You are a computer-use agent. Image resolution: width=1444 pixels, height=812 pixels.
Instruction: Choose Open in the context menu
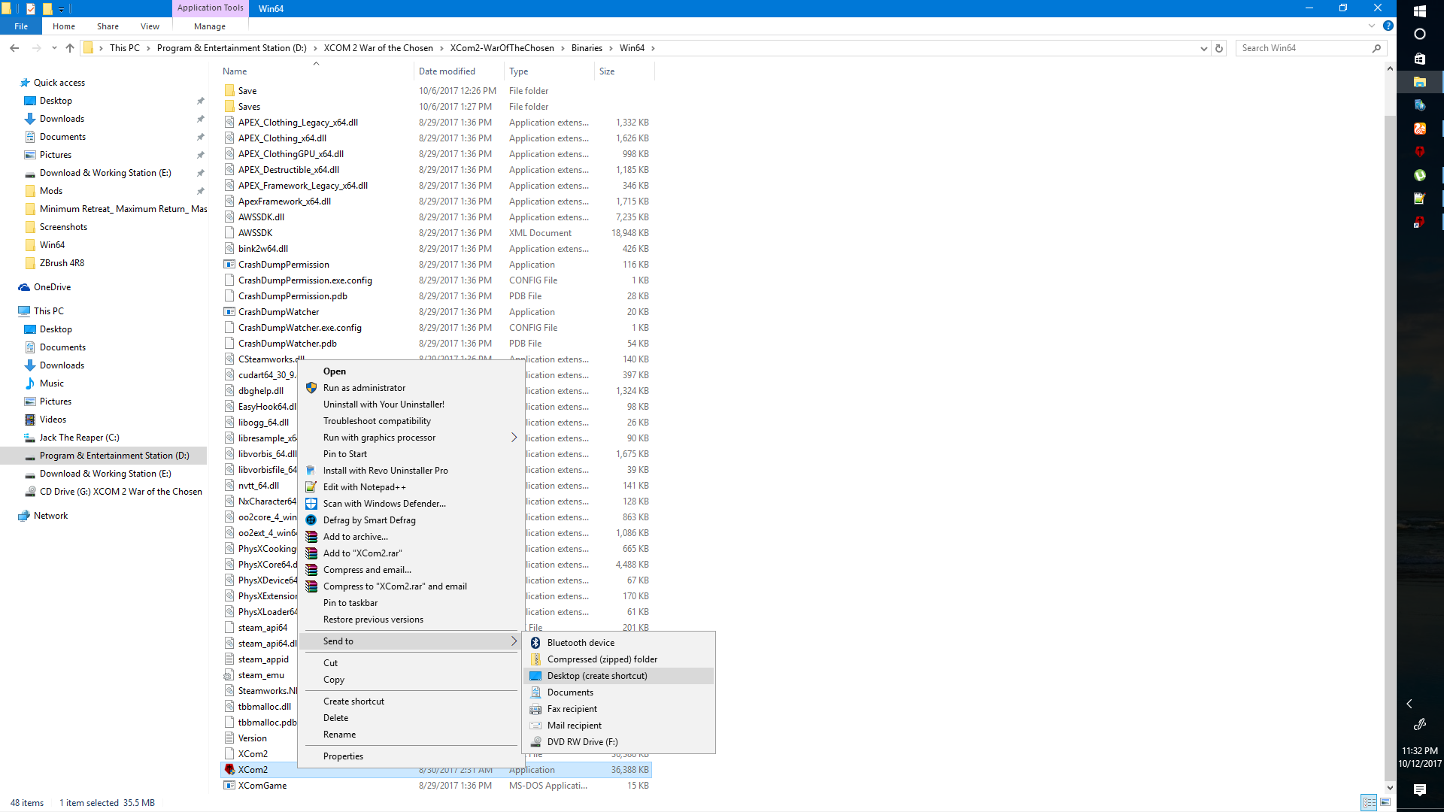(x=335, y=371)
